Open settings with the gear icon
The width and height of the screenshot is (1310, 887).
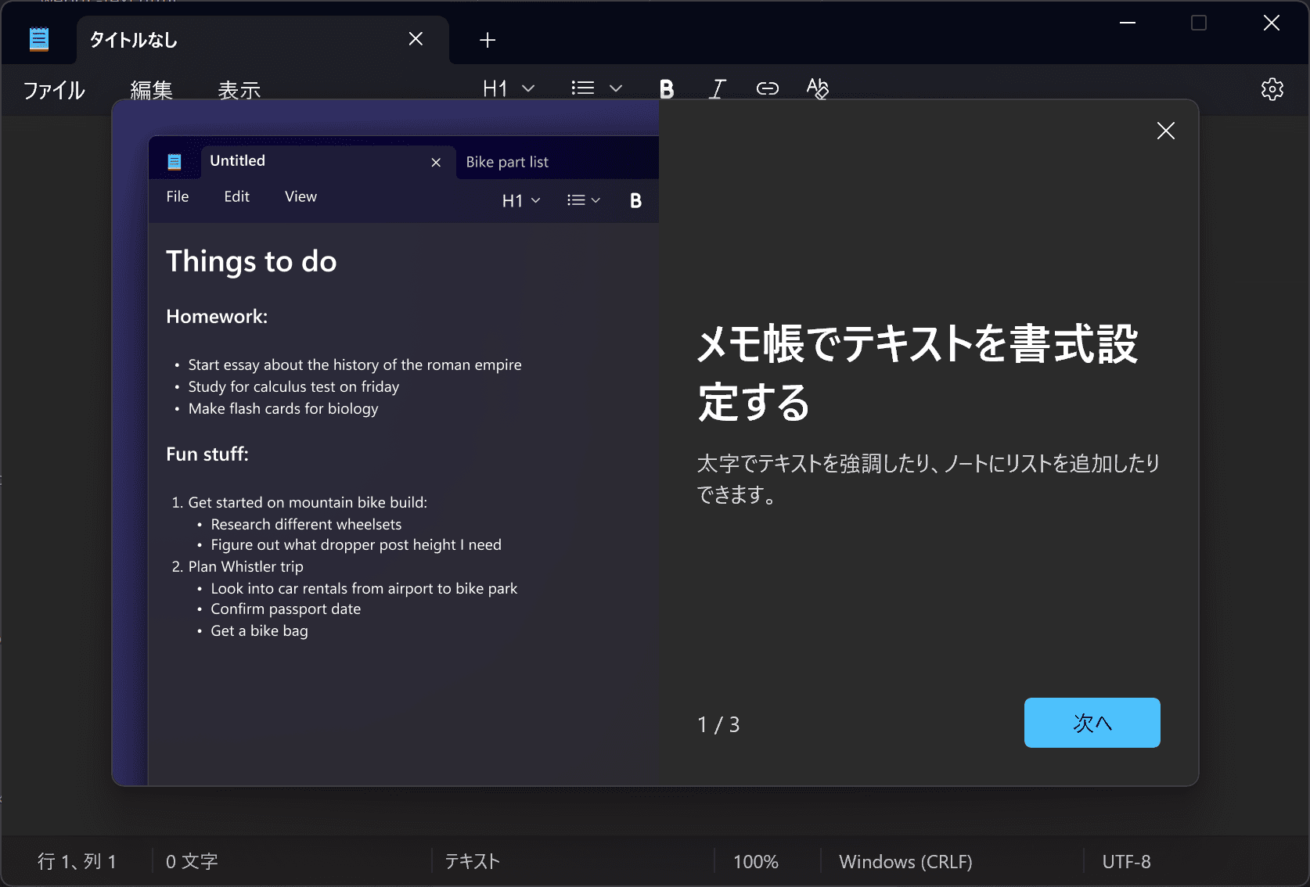click(1272, 89)
